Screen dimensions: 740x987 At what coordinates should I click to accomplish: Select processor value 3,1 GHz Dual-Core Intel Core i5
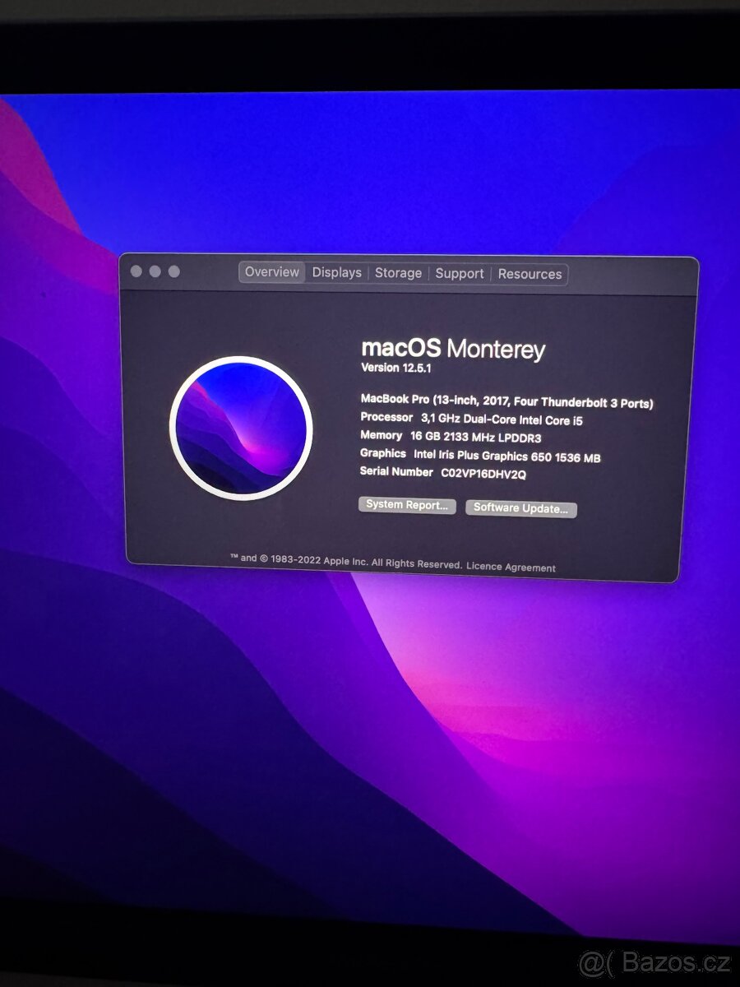502,420
